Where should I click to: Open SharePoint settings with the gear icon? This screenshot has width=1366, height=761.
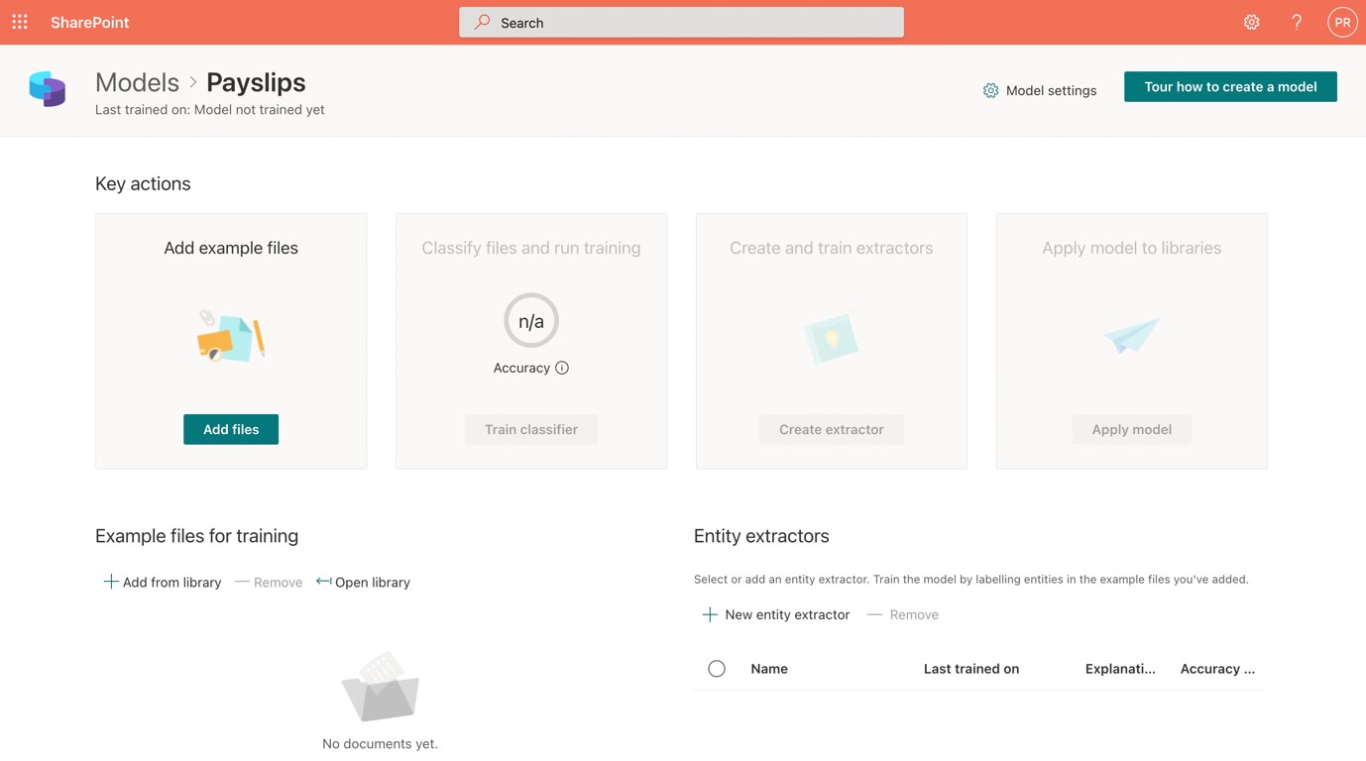1251,21
